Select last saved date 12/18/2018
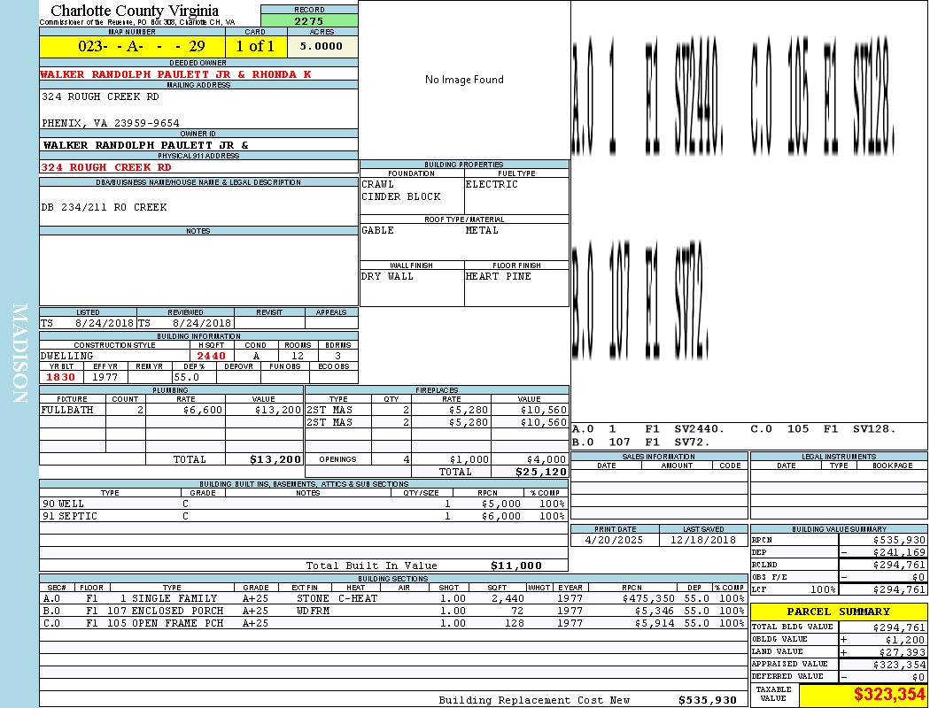 (x=703, y=541)
